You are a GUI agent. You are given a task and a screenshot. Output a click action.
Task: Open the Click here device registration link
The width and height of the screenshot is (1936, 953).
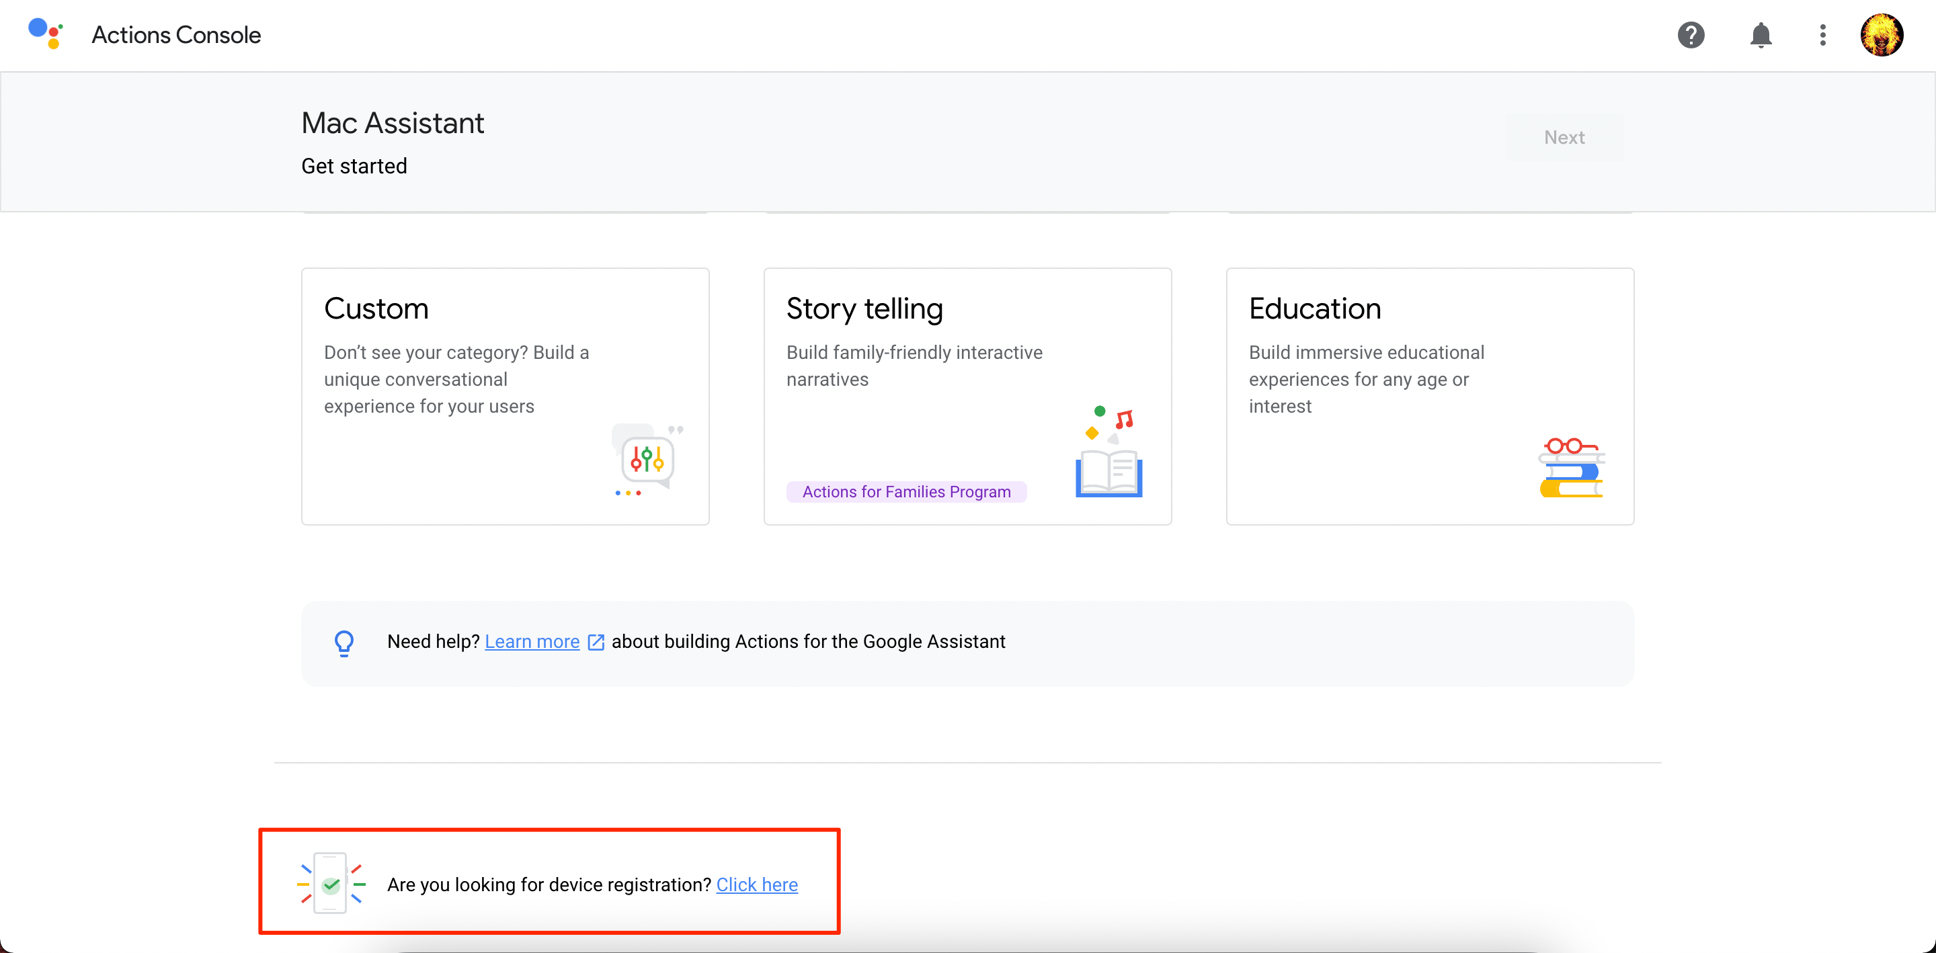click(757, 884)
